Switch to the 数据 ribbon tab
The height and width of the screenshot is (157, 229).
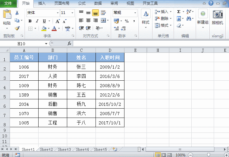tap(98, 3)
